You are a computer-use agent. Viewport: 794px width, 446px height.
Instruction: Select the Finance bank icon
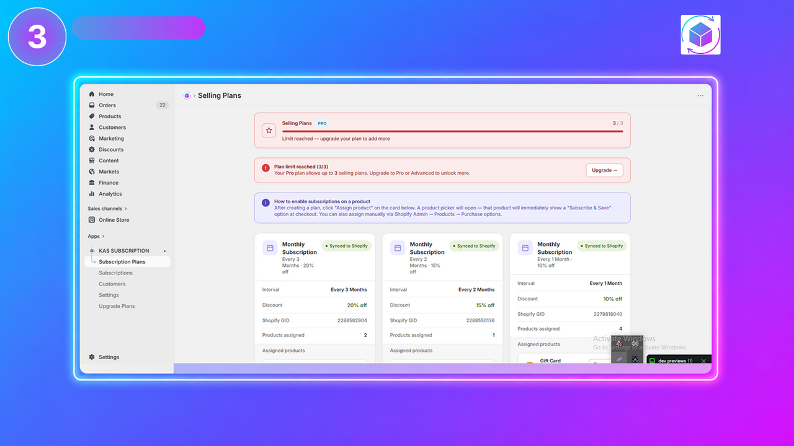[92, 183]
